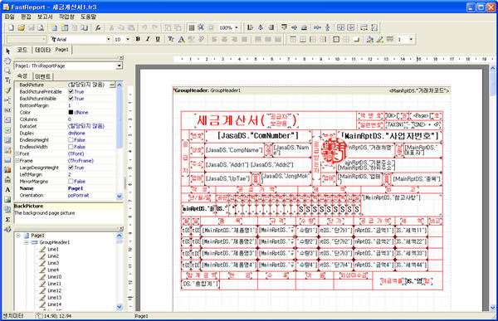The height and width of the screenshot is (321, 498).
Task: Select the zoom magnifier tool
Action: [7, 71]
